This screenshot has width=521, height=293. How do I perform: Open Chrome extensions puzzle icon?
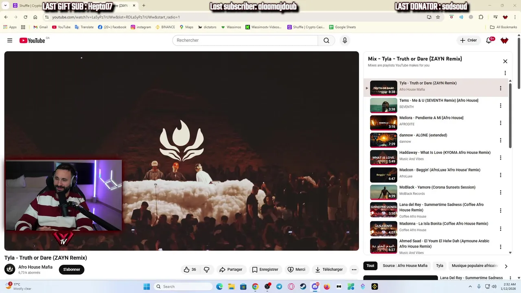(481, 17)
